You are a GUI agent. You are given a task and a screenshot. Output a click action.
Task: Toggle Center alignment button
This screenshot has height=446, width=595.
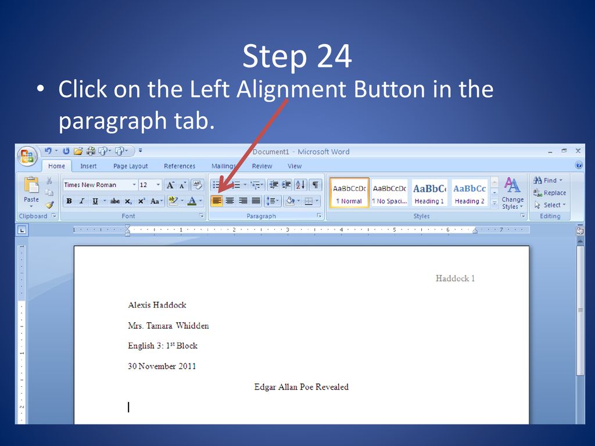pos(230,201)
